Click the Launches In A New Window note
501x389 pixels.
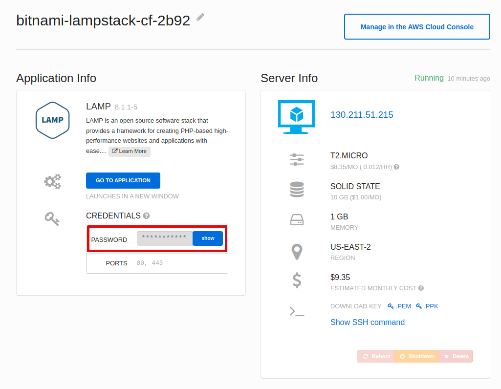pyautogui.click(x=132, y=196)
